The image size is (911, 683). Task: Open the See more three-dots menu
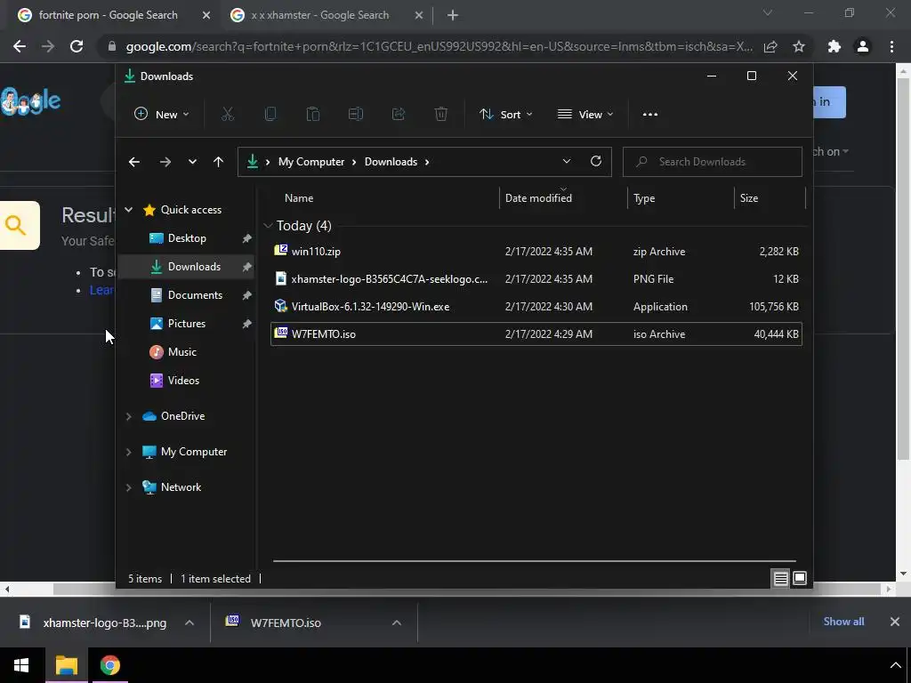650,114
